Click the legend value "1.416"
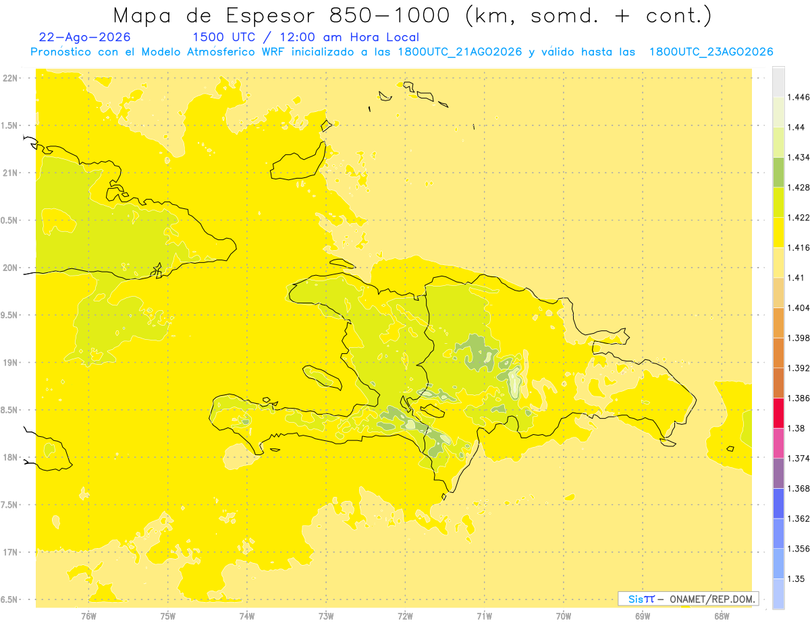 point(798,247)
